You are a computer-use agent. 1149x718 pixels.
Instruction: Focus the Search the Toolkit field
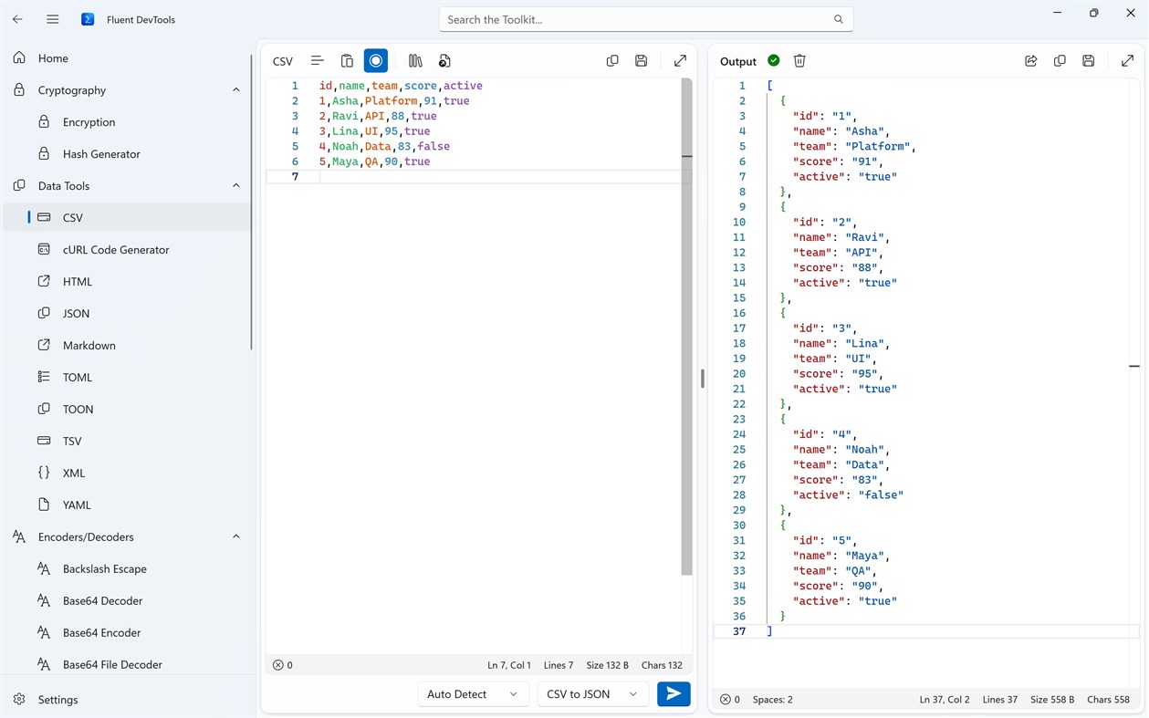[646, 19]
